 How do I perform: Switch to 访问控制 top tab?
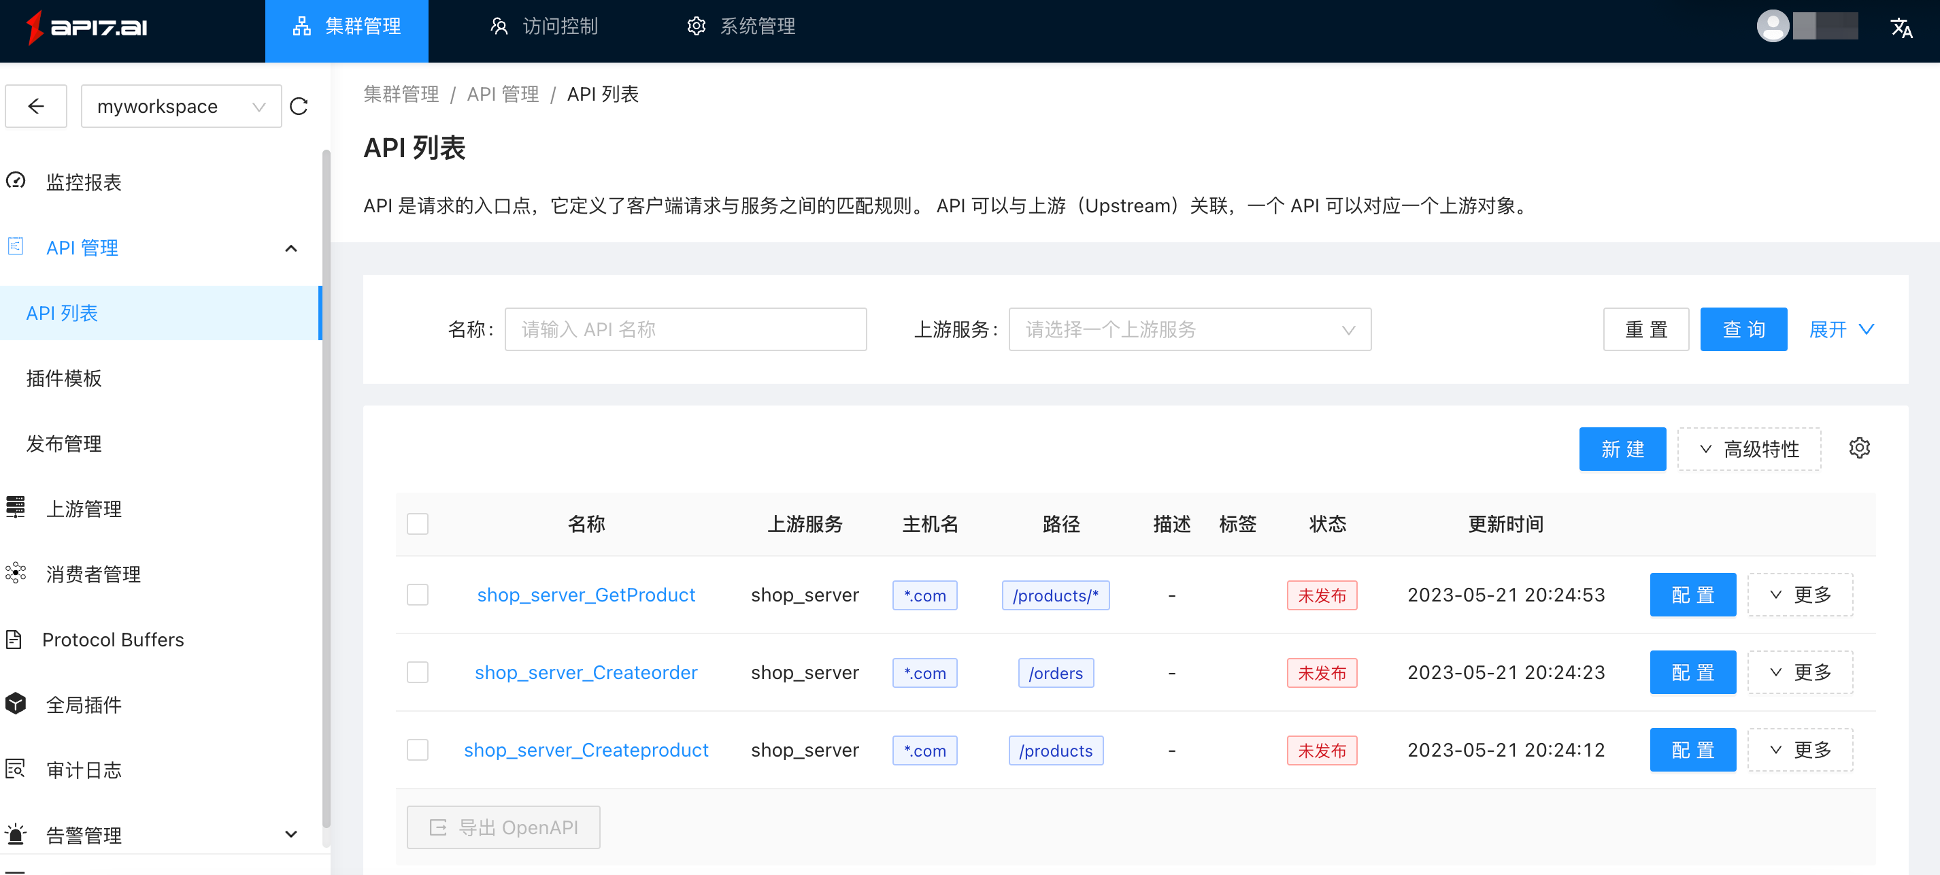point(543,27)
